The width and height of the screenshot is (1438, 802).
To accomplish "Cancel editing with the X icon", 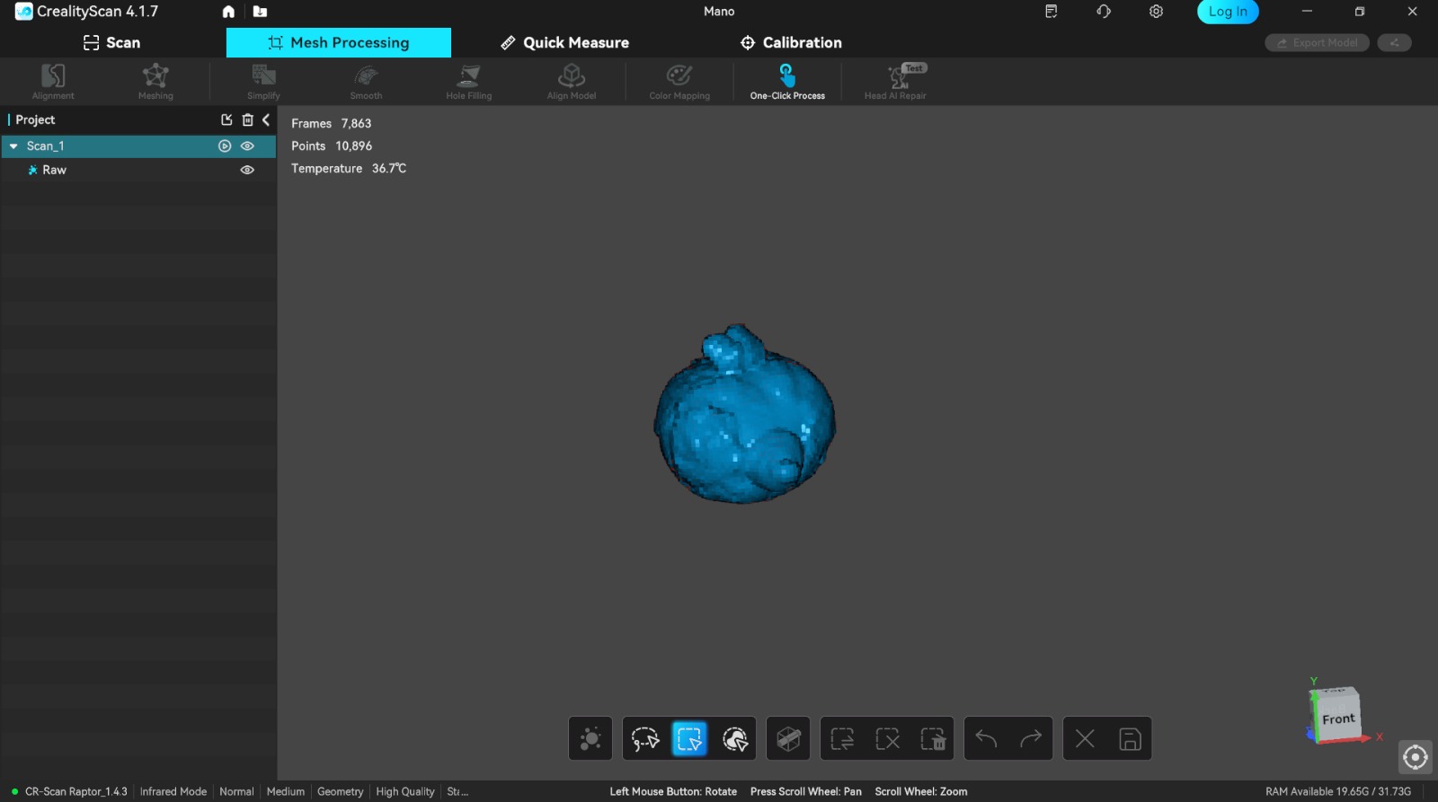I will pyautogui.click(x=1085, y=738).
